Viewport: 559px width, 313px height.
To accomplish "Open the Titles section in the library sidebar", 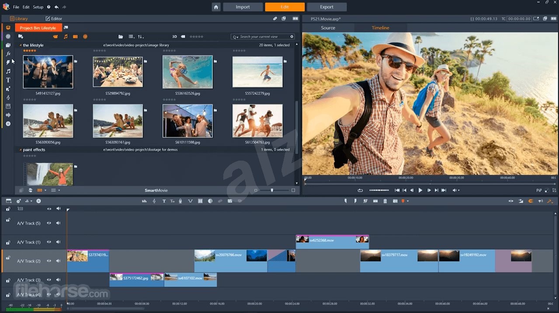I will pos(7,80).
